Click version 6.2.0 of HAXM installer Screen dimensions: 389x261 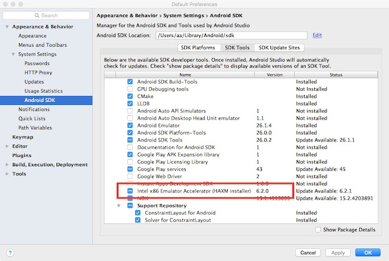click(262, 191)
